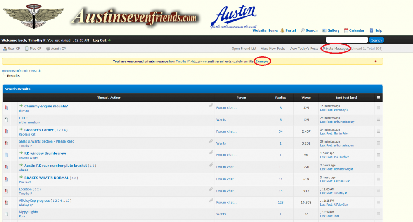Tick the select-all checkbox in table header
The image size is (413, 222).
point(378,98)
